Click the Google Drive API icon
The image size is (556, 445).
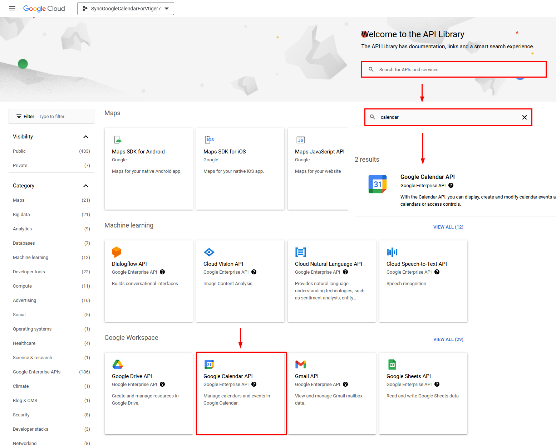(x=117, y=365)
